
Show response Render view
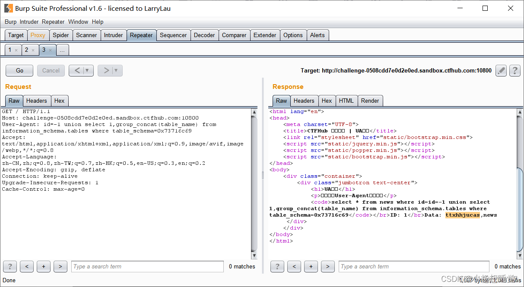(x=370, y=101)
